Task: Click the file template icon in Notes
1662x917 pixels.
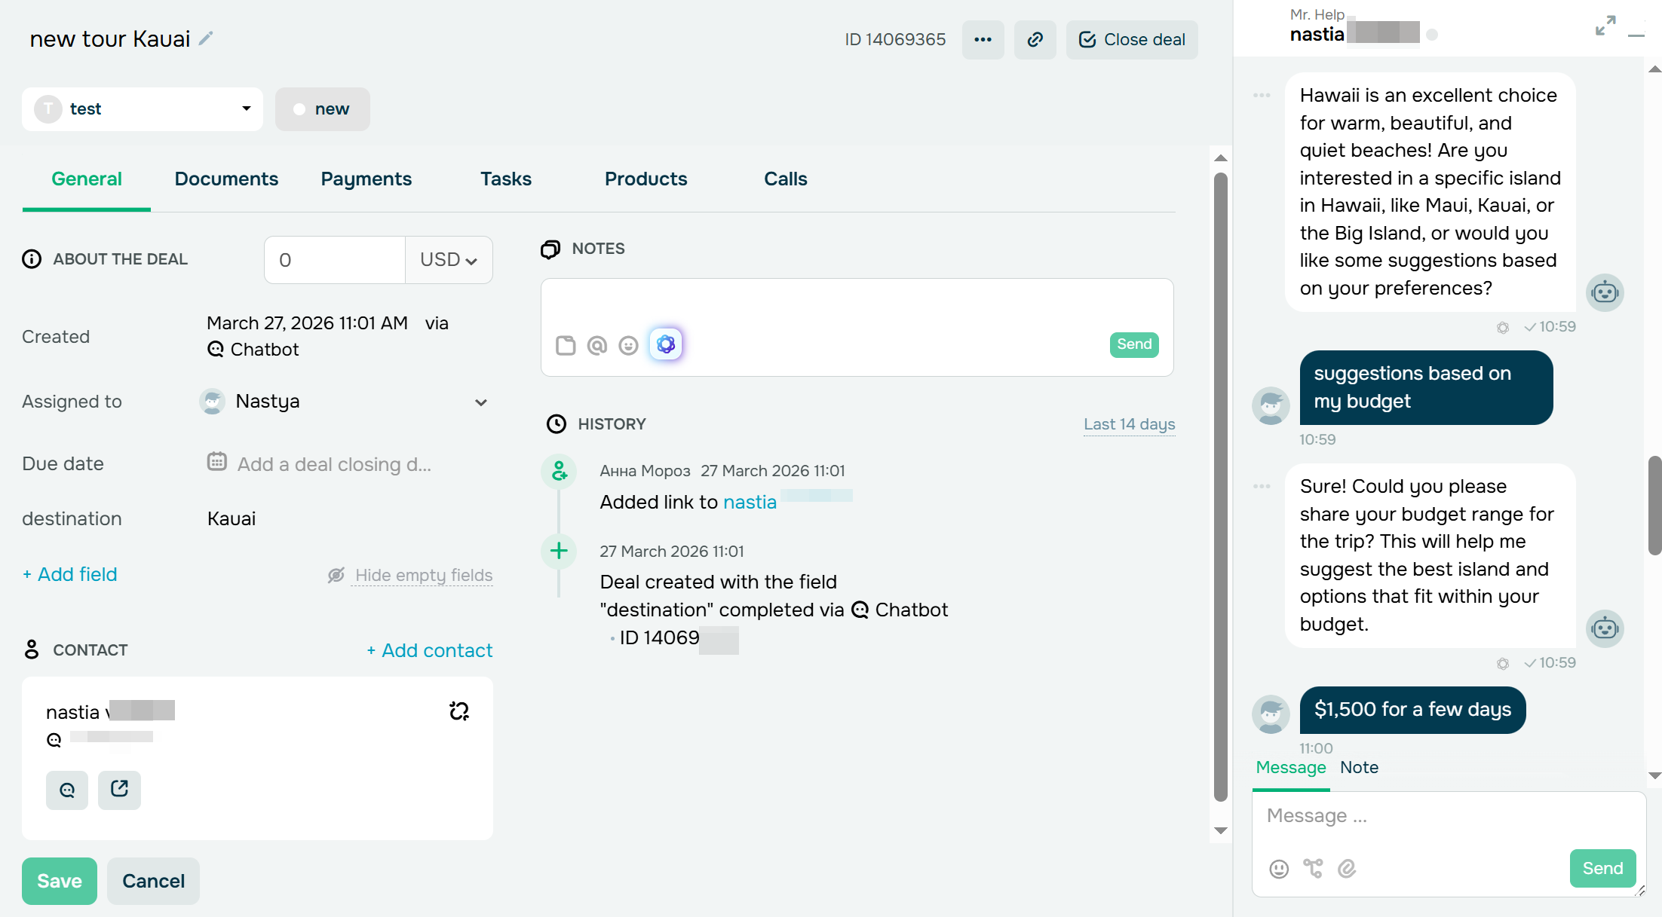Action: (566, 344)
